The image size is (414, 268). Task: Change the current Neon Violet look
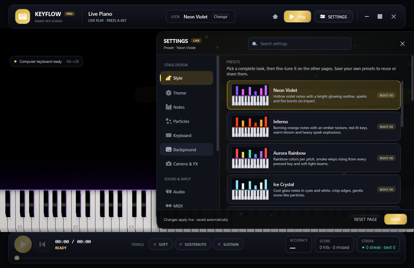[220, 16]
